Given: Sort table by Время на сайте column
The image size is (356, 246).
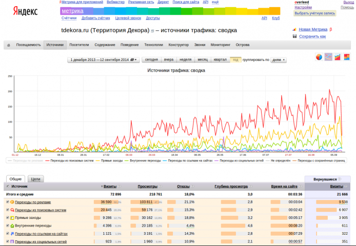Looking at the screenshot, I should pos(284,187).
